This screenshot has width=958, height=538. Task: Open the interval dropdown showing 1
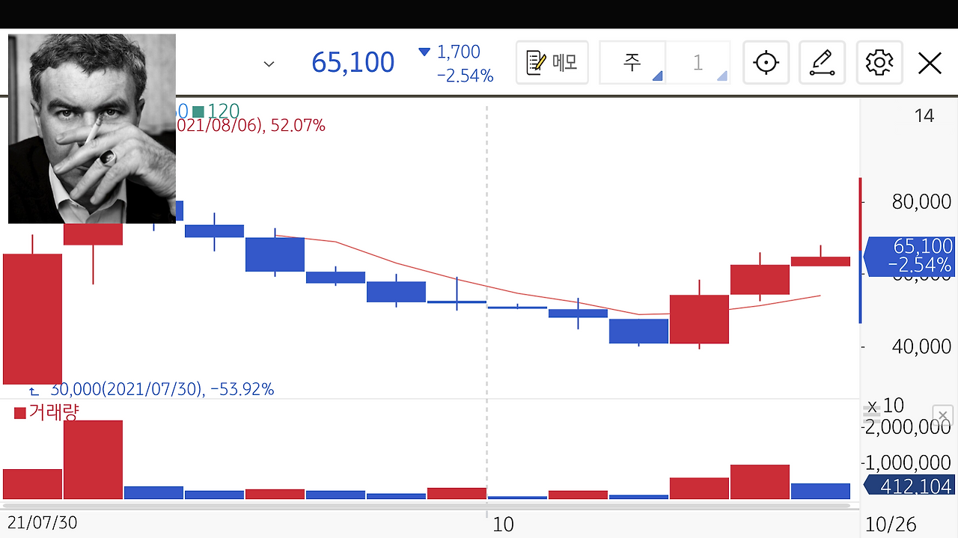tap(698, 62)
